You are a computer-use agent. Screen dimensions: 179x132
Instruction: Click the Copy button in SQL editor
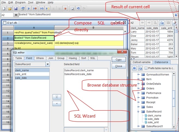tap(119, 60)
